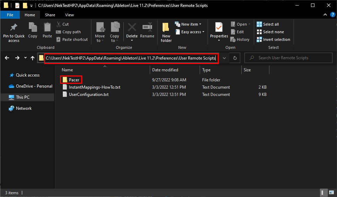Click Paste shortcut command
Viewport: 337px width, 197px height.
point(72,39)
